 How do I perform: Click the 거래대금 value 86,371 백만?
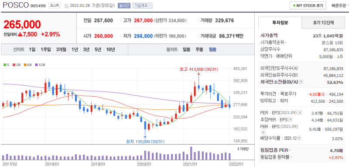point(231,36)
